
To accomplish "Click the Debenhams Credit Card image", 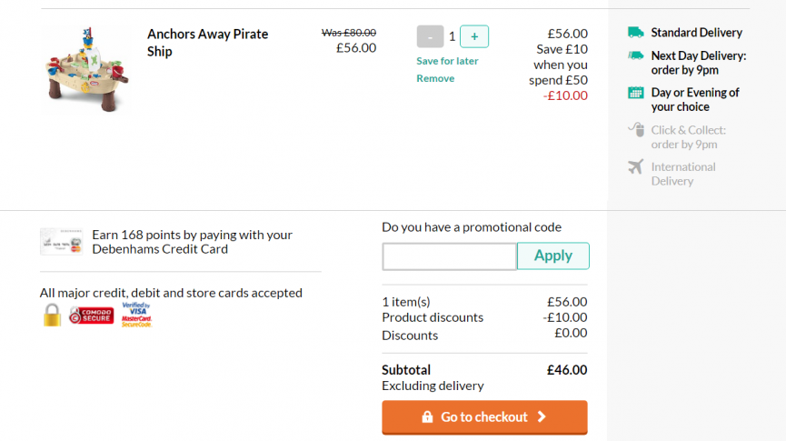I will click(61, 241).
